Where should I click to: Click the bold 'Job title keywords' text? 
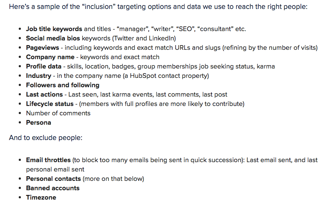pos(54,29)
